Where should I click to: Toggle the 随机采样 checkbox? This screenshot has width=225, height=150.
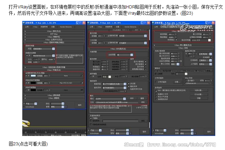[129, 86]
